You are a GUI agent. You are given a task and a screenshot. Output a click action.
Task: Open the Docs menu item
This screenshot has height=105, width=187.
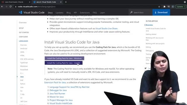50,13
